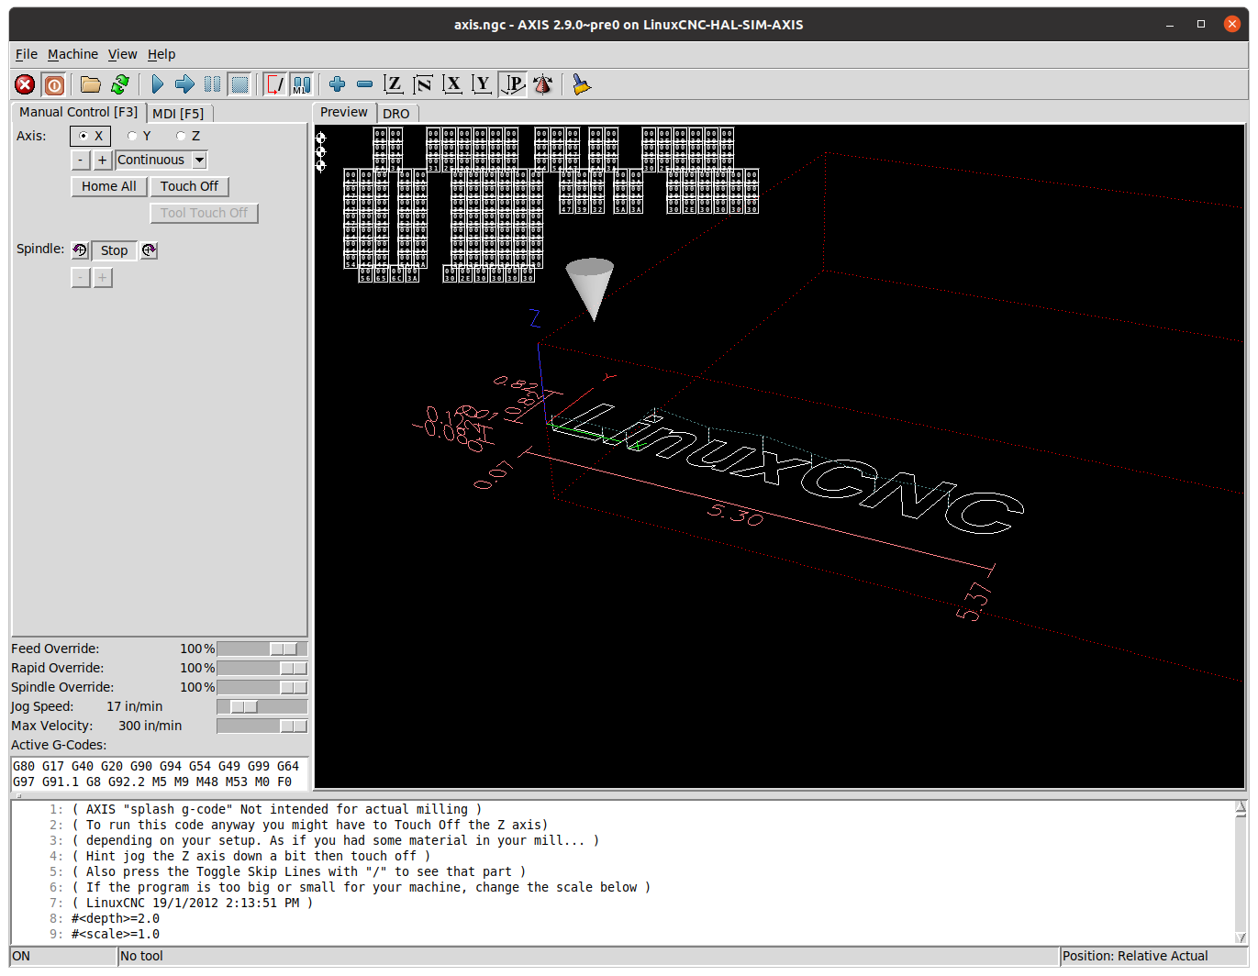Viewport: 1258px width, 976px height.
Task: Increase spindle speed plus button
Action: [103, 277]
